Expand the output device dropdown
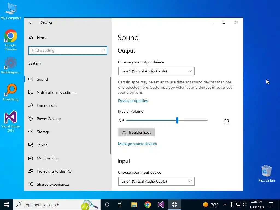 point(156,71)
